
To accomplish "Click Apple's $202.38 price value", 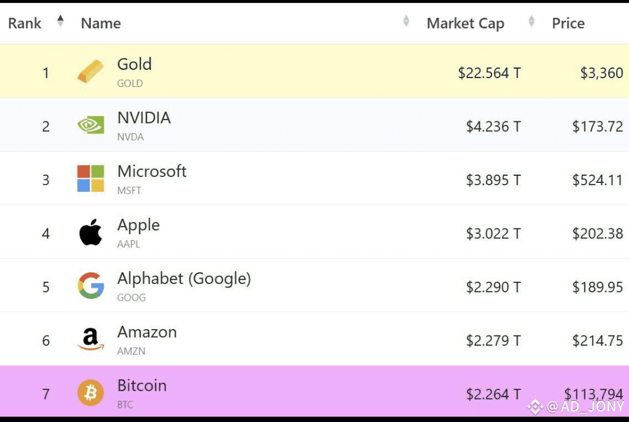I will click(598, 233).
